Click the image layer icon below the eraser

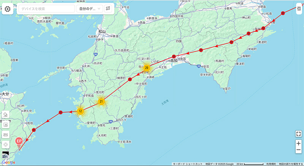[x=6, y=124]
